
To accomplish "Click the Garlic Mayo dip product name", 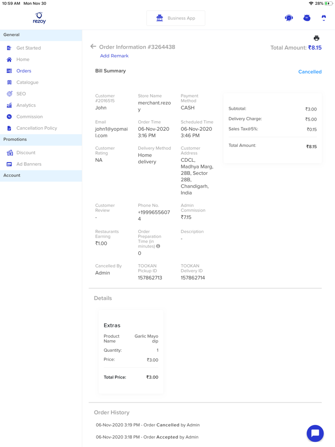I will 146,339.
